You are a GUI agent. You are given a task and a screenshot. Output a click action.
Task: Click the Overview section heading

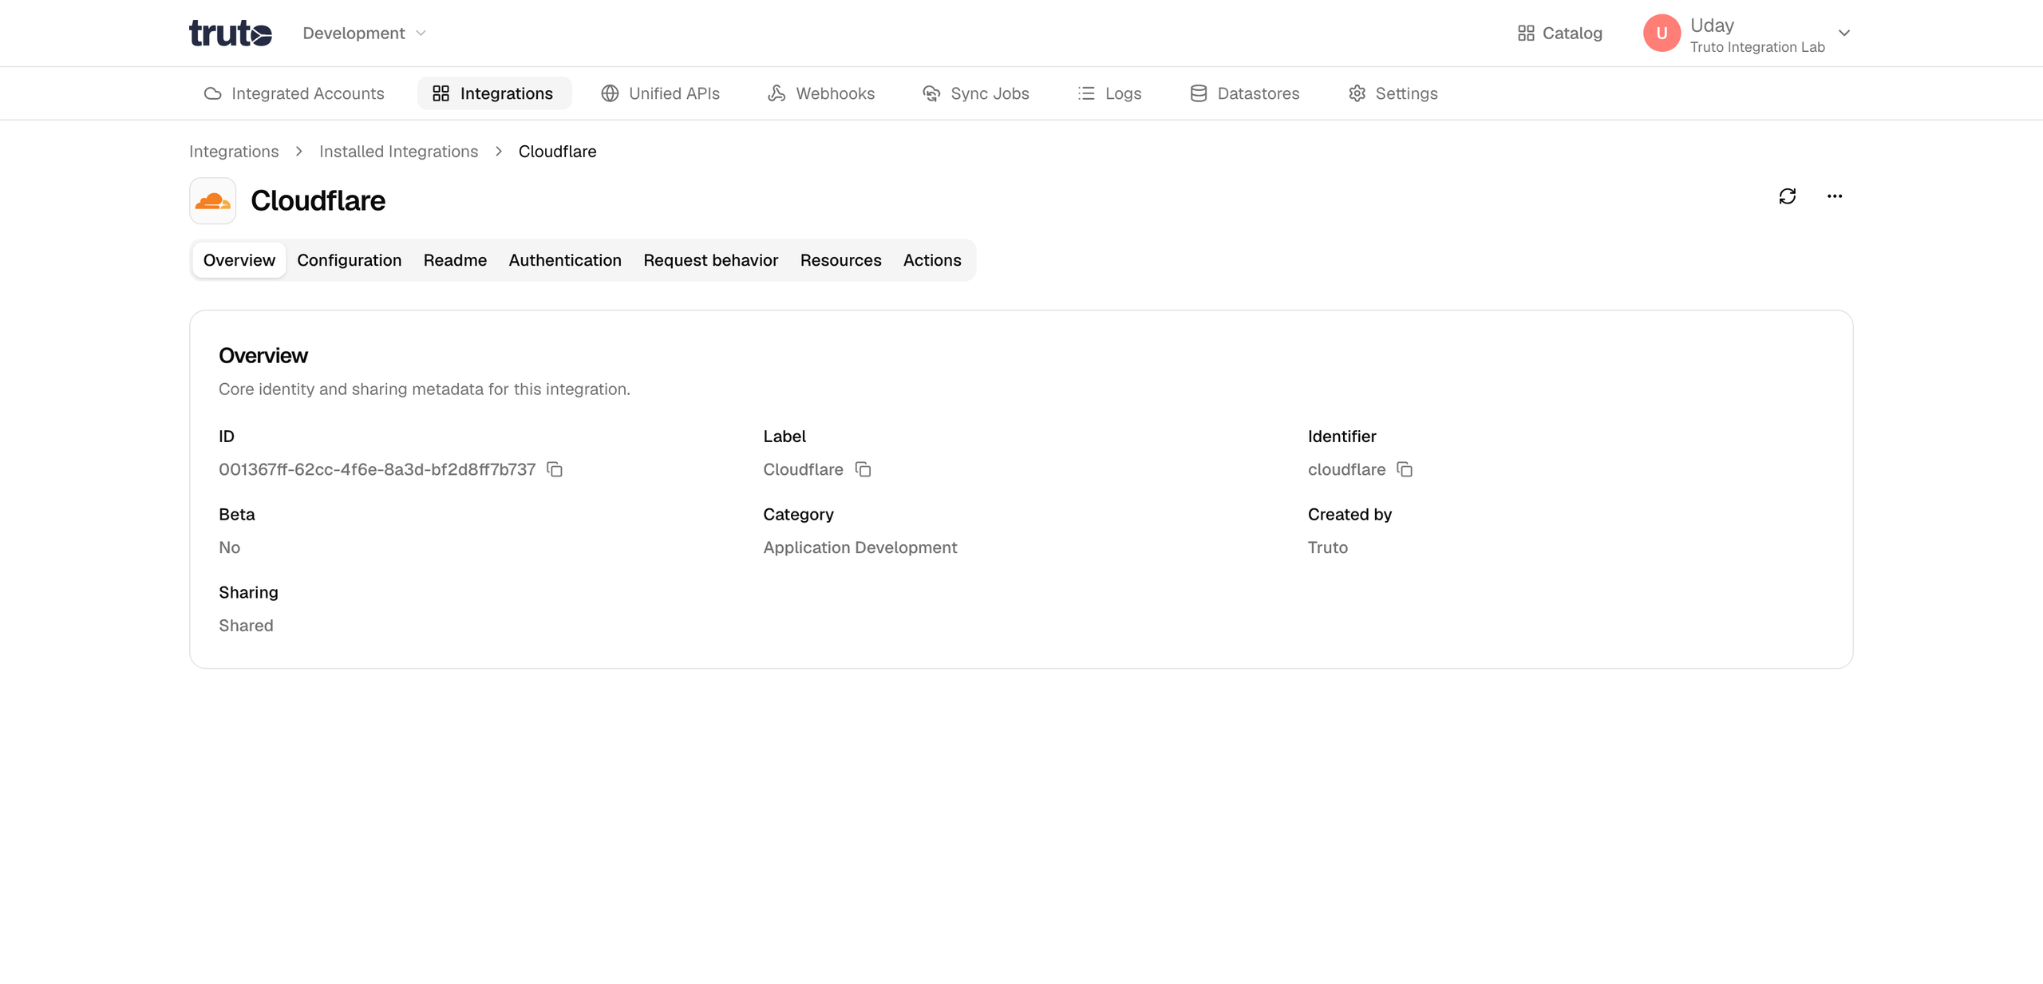click(263, 355)
